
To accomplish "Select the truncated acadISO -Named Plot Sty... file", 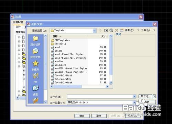I will pyautogui.click(x=69, y=72).
